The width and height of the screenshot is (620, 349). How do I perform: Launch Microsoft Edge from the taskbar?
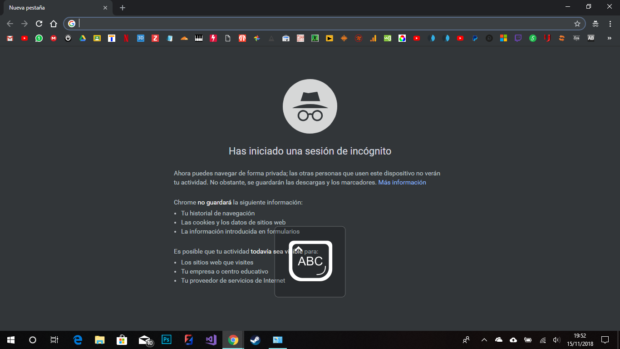pyautogui.click(x=78, y=340)
